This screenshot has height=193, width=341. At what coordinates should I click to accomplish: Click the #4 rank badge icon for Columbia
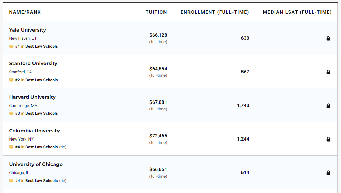coord(11,147)
